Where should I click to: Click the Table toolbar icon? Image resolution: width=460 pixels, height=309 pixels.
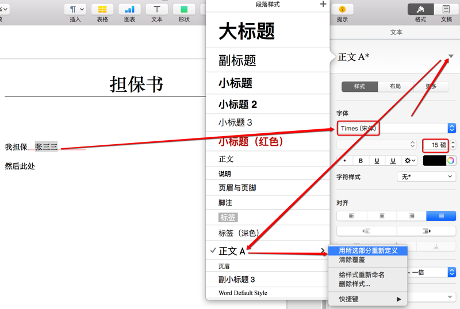click(102, 9)
